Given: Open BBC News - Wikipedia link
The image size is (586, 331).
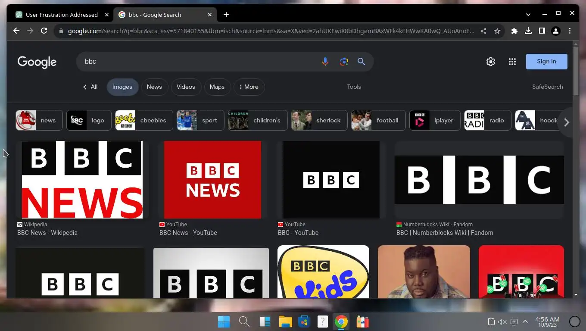Looking at the screenshot, I should pos(47,233).
